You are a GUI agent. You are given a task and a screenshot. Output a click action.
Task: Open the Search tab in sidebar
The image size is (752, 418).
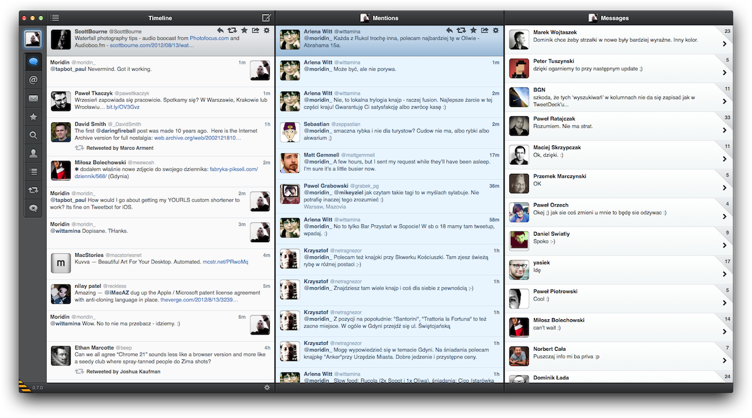[x=33, y=135]
